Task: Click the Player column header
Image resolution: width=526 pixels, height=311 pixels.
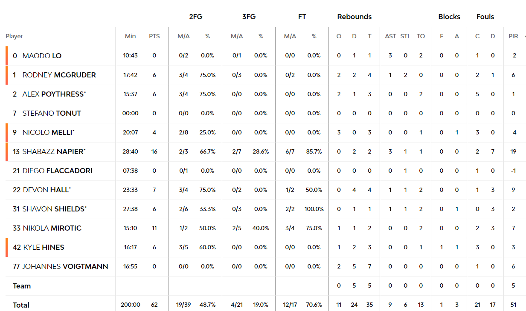Action: pyautogui.click(x=14, y=36)
